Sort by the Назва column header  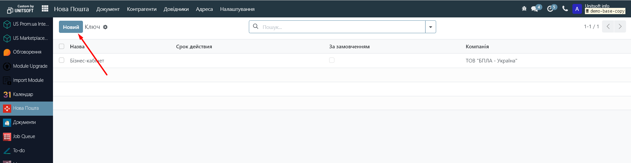(x=77, y=47)
